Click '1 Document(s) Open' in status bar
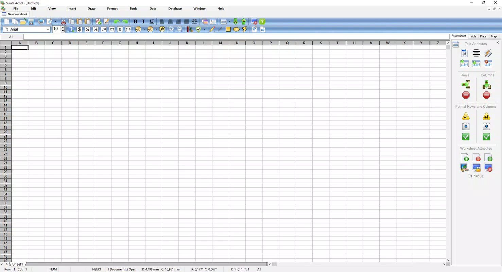The height and width of the screenshot is (272, 502). [x=122, y=269]
